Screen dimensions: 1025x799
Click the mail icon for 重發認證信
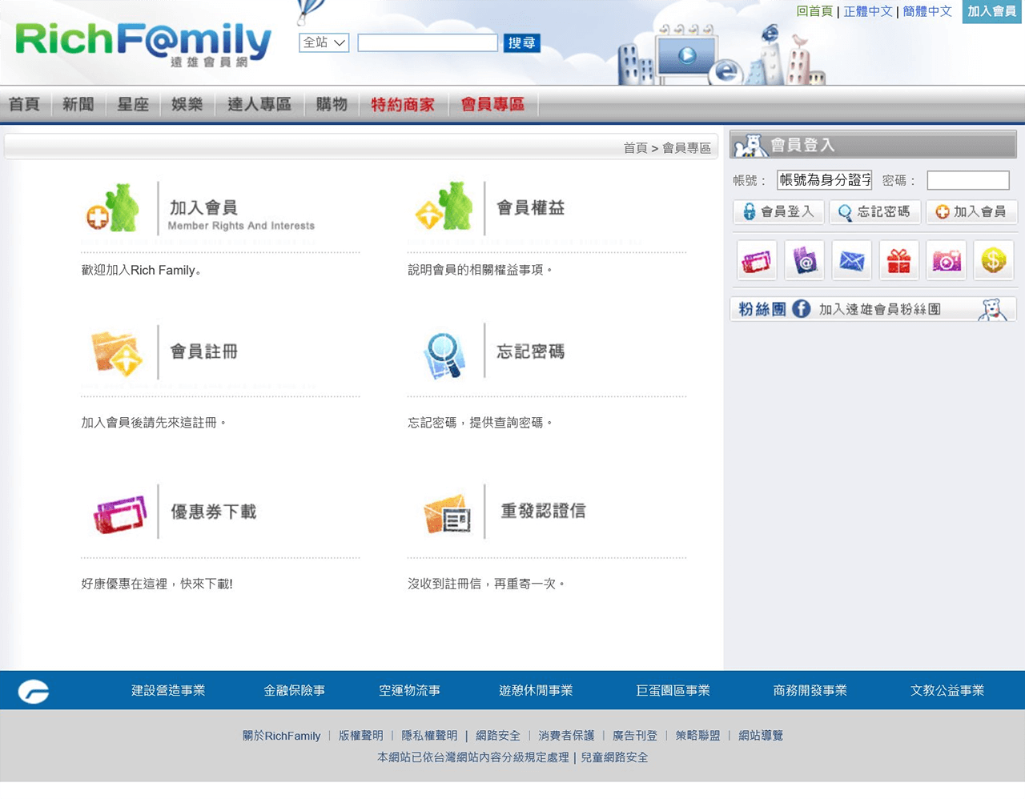pyautogui.click(x=447, y=514)
